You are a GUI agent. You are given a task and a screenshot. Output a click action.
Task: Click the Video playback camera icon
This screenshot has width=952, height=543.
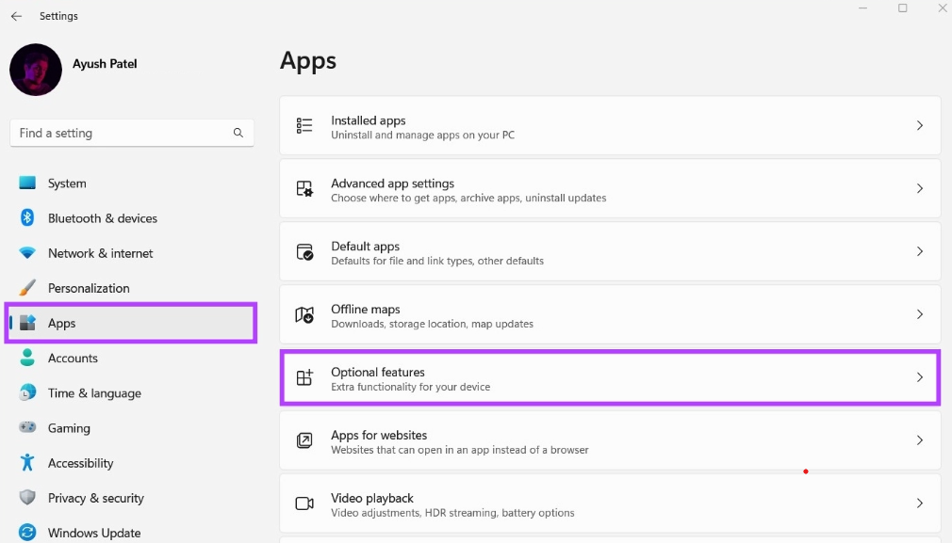click(x=304, y=503)
